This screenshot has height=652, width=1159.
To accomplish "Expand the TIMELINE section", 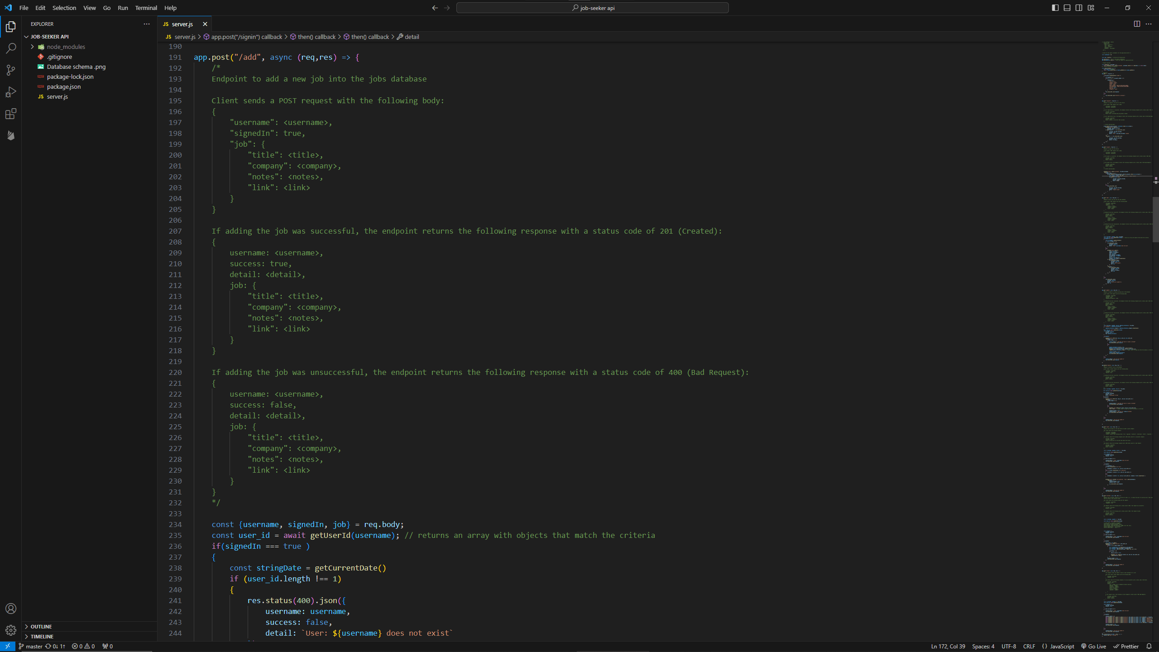I will click(42, 637).
